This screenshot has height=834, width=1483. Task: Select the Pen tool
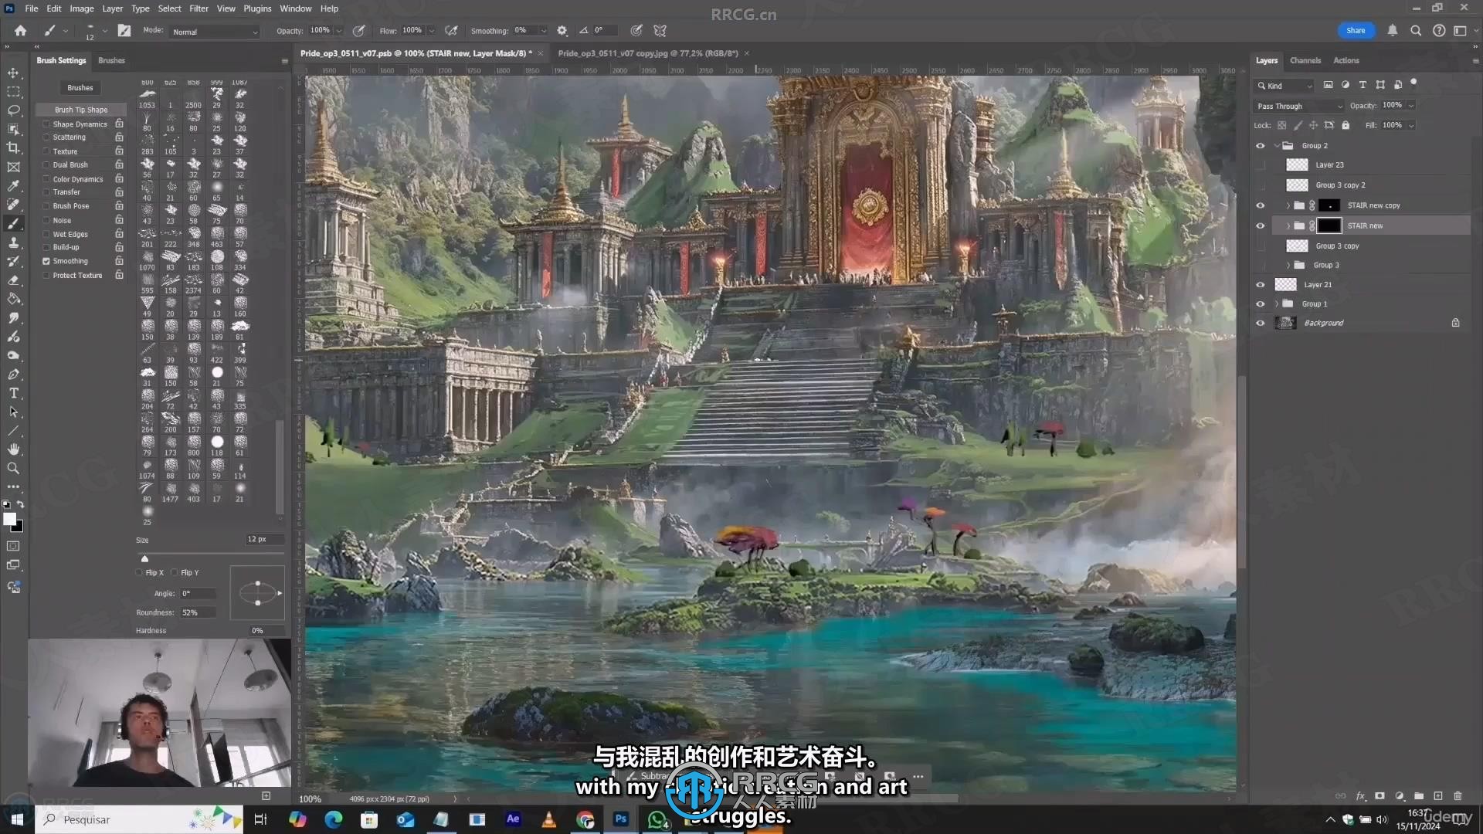(x=14, y=374)
